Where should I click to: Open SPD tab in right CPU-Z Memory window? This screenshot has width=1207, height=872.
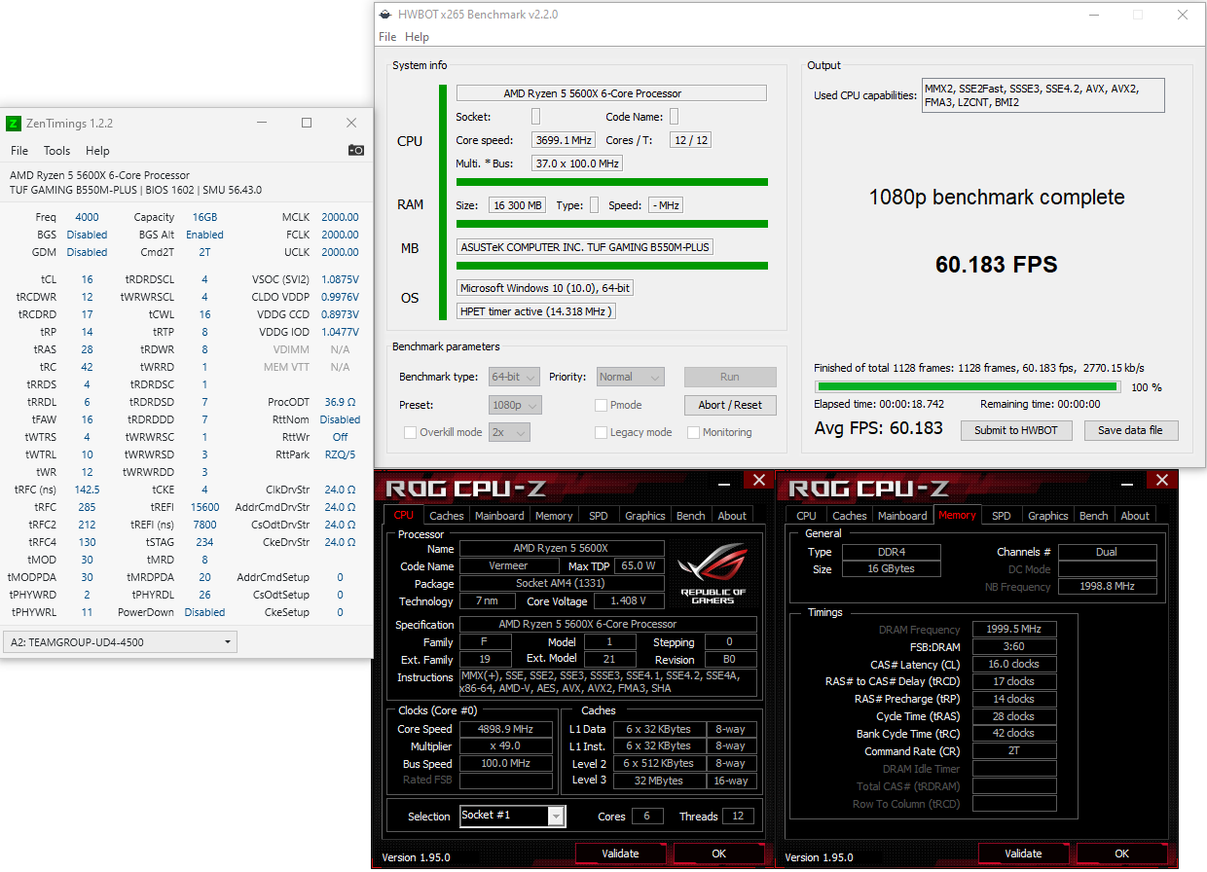1002,516
